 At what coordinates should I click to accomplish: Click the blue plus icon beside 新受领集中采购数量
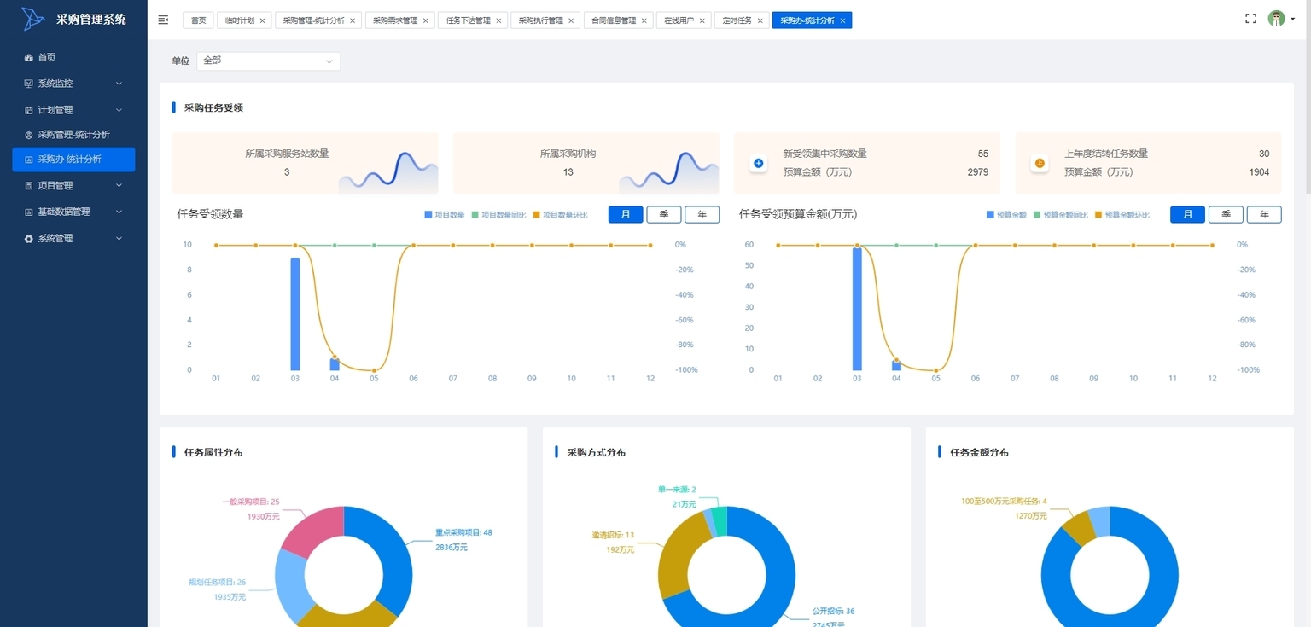tap(759, 163)
